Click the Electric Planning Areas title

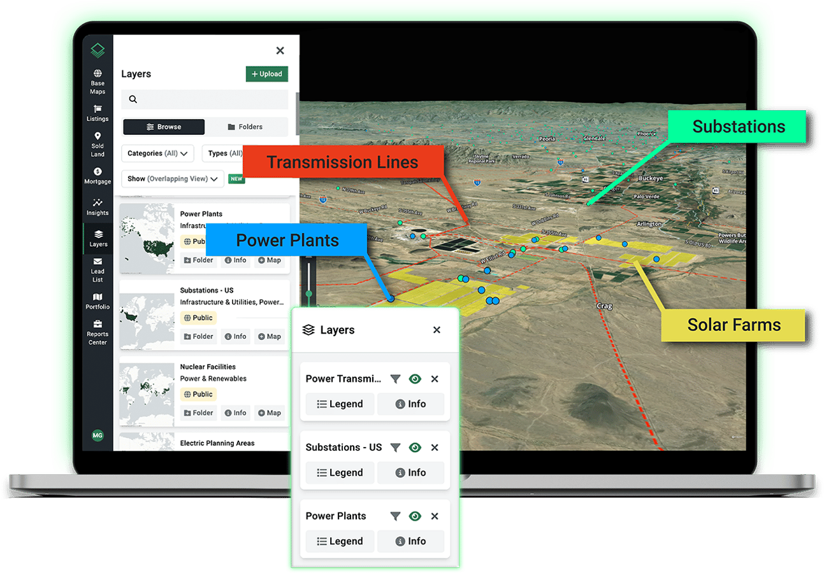coord(217,443)
